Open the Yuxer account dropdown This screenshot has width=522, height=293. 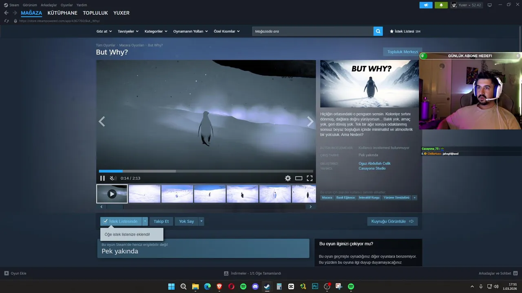[467, 5]
